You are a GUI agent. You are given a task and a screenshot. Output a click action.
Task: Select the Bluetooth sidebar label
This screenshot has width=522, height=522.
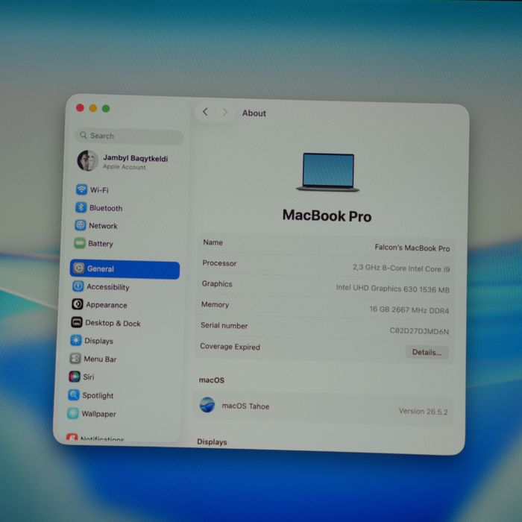coord(106,208)
